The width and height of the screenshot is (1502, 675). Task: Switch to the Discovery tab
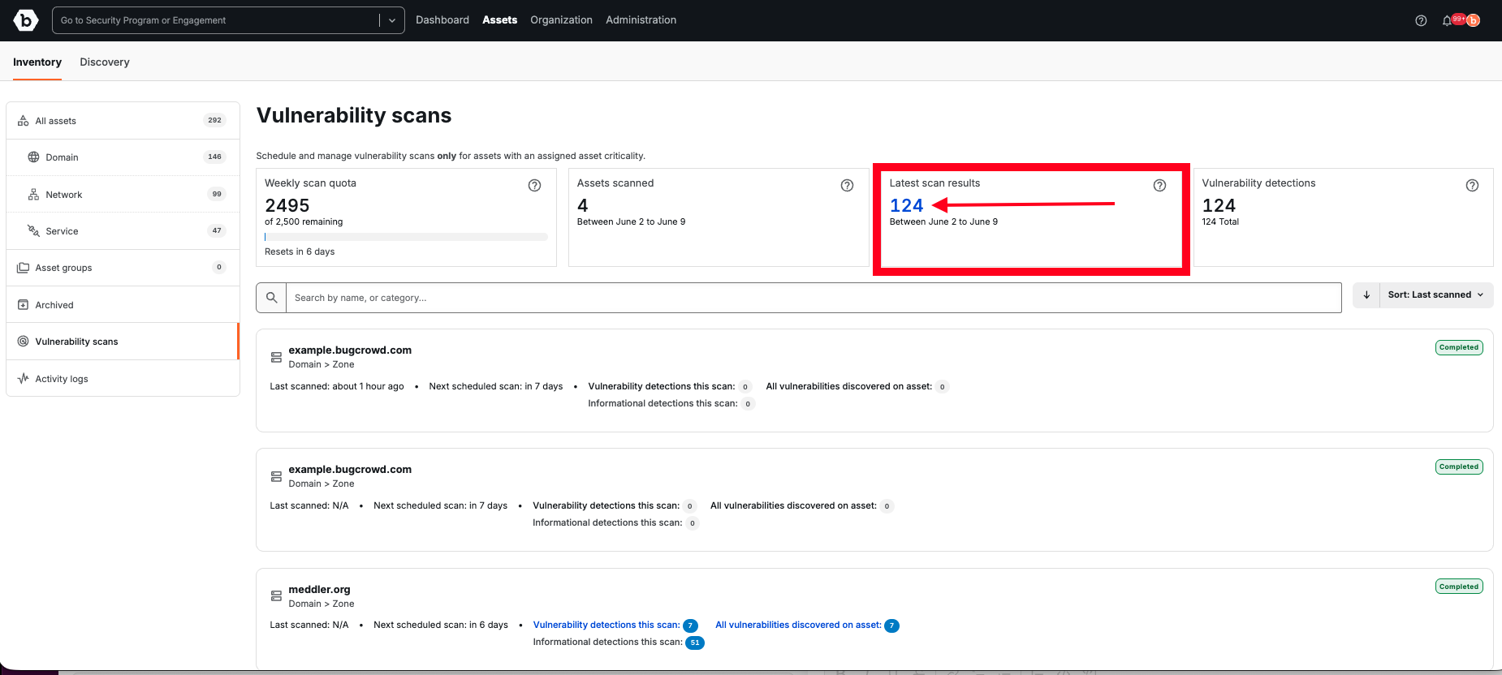[105, 62]
